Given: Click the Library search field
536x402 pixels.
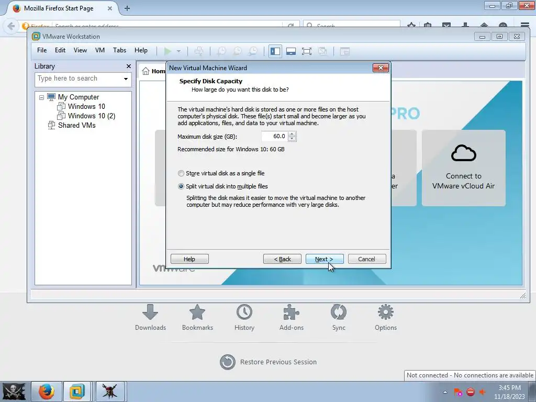Looking at the screenshot, I should tap(80, 79).
